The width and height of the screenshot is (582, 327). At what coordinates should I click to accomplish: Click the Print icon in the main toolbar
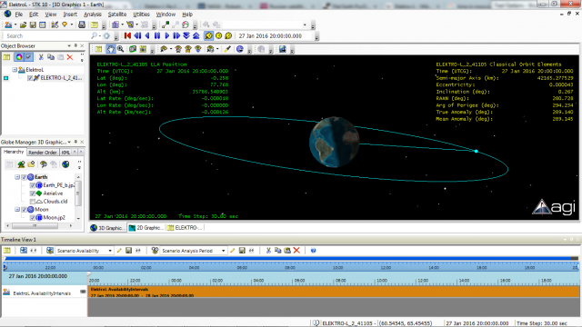[82, 25]
